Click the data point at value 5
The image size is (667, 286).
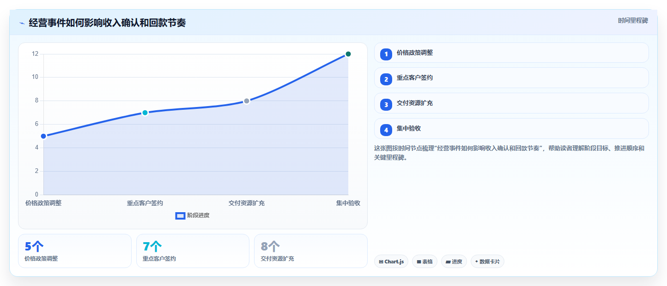43,136
